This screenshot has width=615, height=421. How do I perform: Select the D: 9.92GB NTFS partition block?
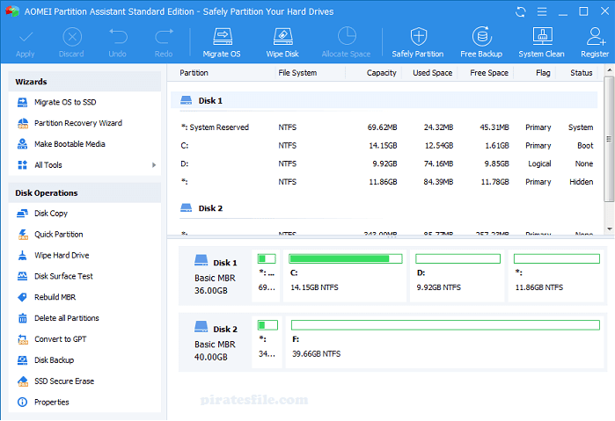tap(457, 276)
